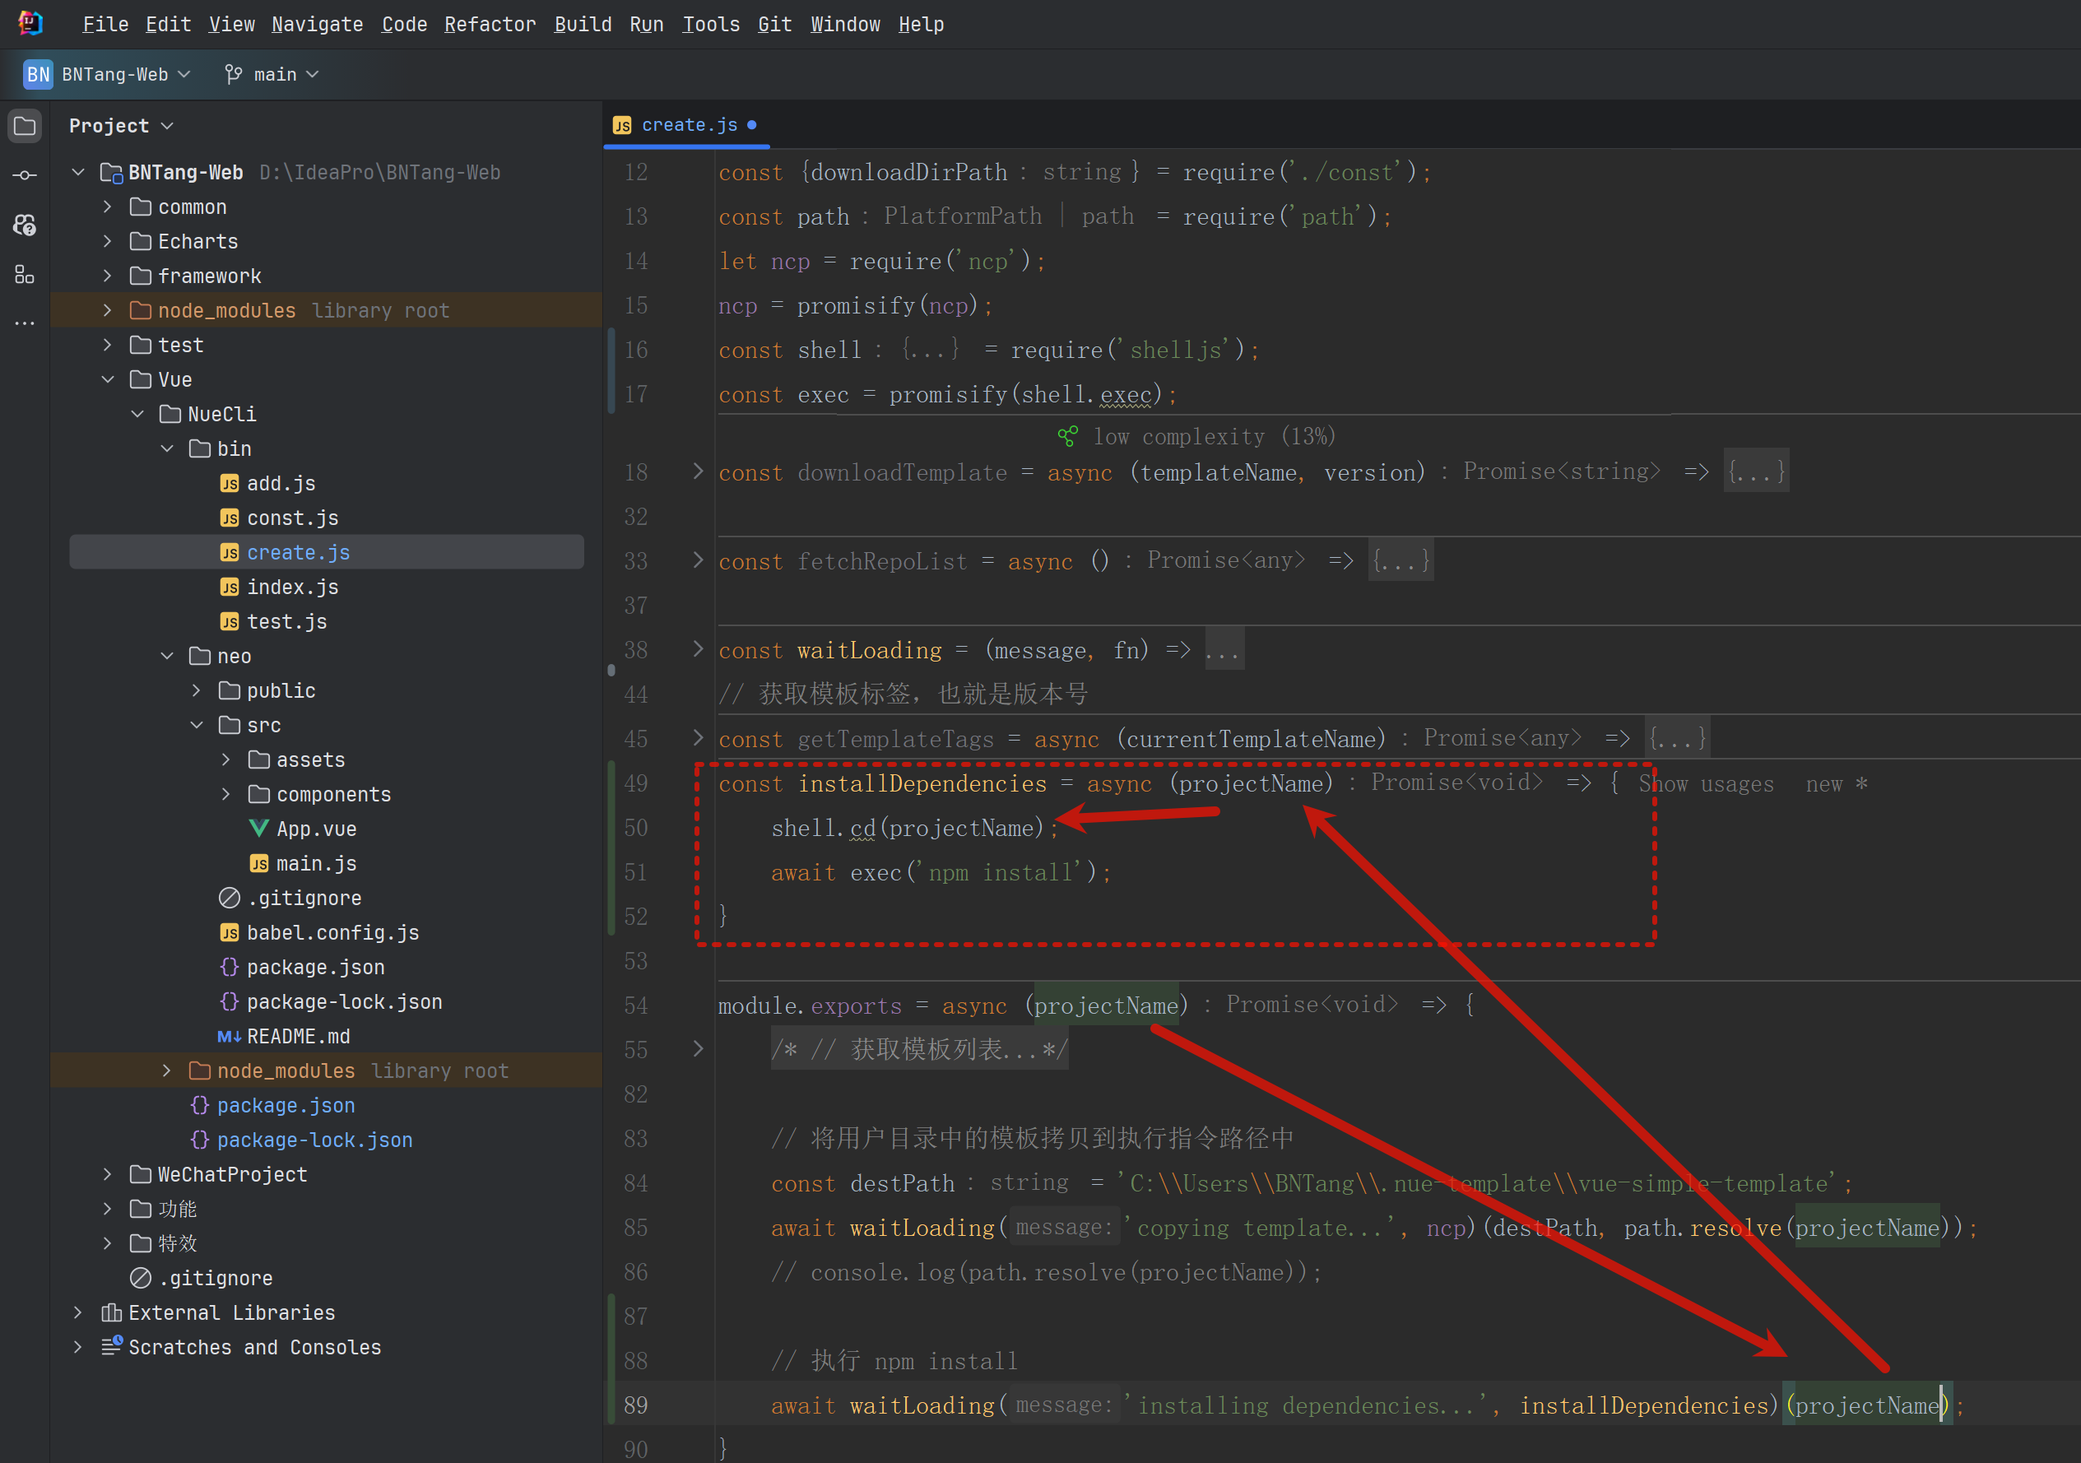Viewport: 2081px width, 1463px height.
Task: Open the Project tool window icon
Action: click(26, 125)
